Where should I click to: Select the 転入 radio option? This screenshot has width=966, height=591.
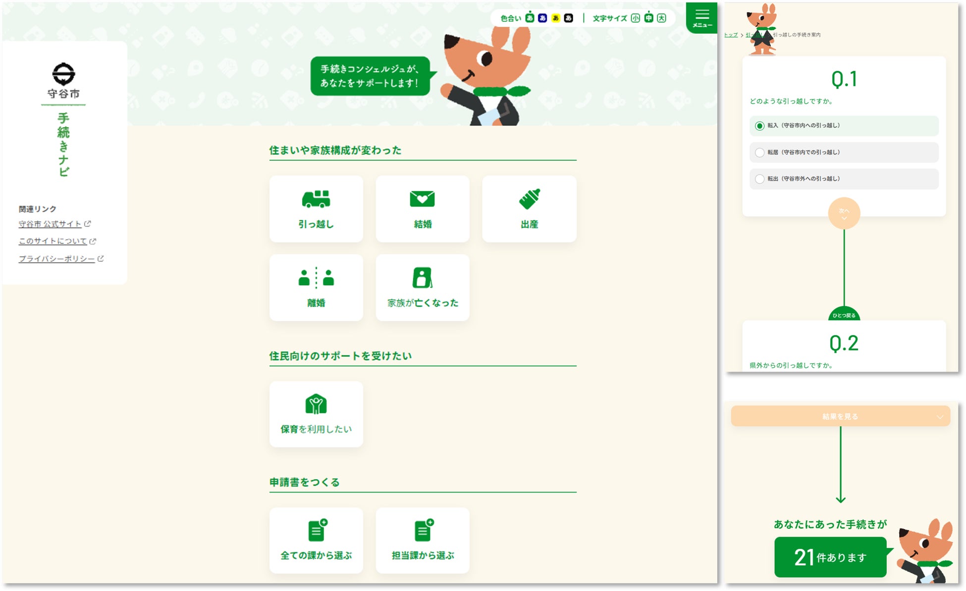click(x=759, y=126)
